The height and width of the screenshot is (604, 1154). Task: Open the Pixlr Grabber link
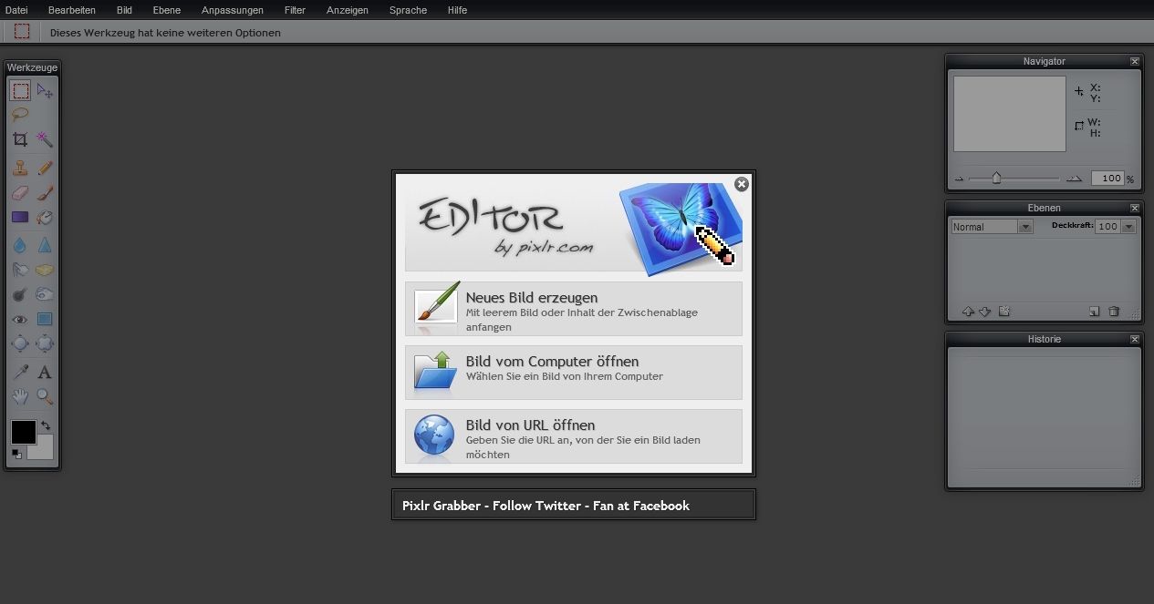point(442,506)
